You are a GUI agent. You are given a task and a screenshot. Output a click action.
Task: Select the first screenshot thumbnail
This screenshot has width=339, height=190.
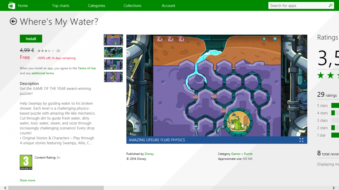pyautogui.click(x=113, y=40)
